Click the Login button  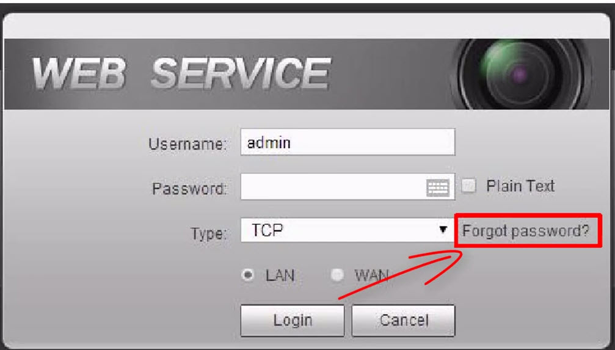pyautogui.click(x=293, y=321)
